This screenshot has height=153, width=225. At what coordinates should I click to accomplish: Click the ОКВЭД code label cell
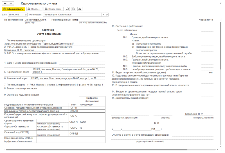74,134
